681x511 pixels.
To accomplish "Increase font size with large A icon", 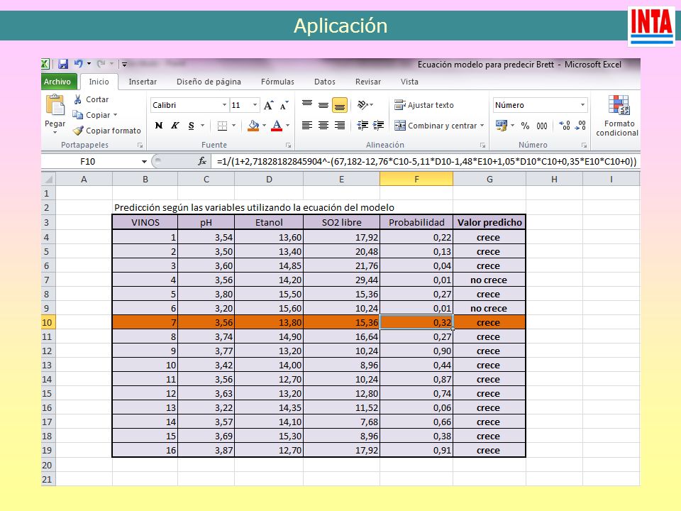I will [x=269, y=105].
